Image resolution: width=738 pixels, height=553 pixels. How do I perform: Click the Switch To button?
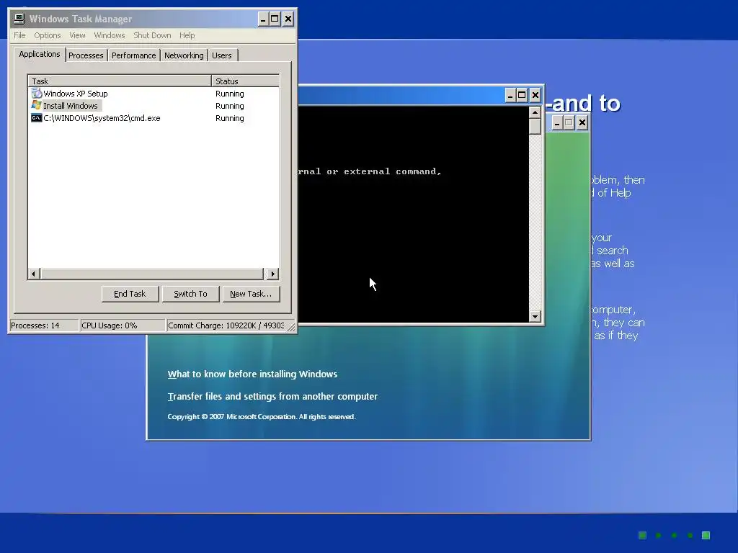click(190, 294)
